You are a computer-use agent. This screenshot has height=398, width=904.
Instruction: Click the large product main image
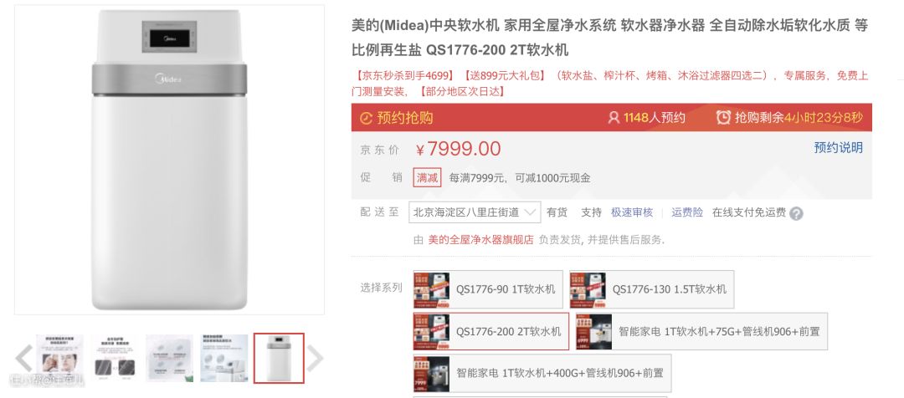tap(169, 160)
